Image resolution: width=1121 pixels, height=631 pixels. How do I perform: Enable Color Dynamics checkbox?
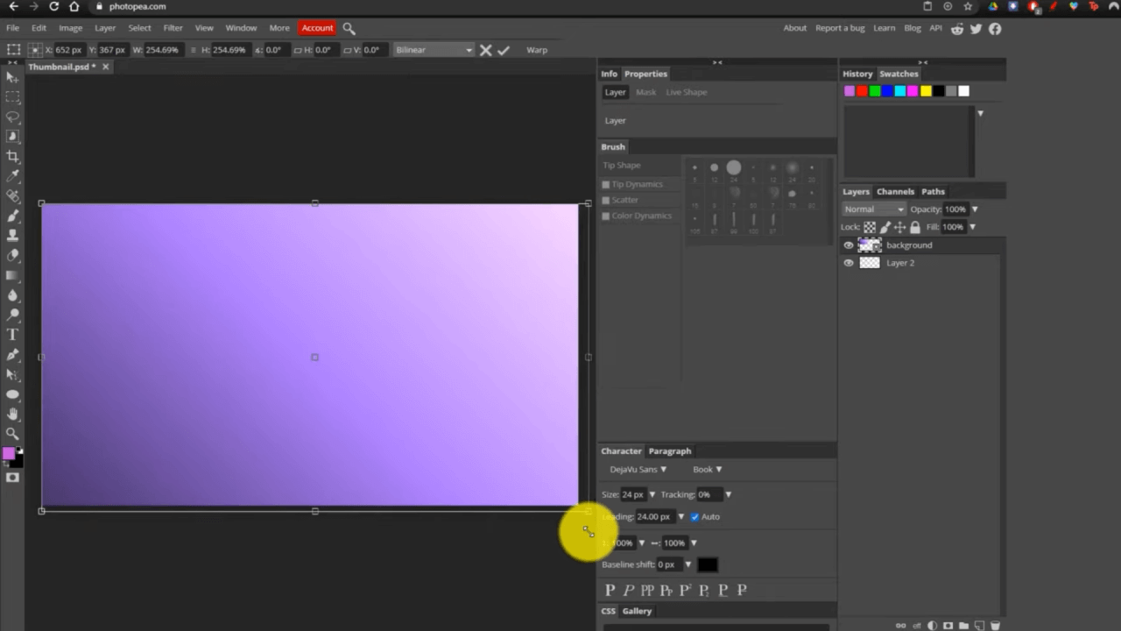(x=606, y=216)
